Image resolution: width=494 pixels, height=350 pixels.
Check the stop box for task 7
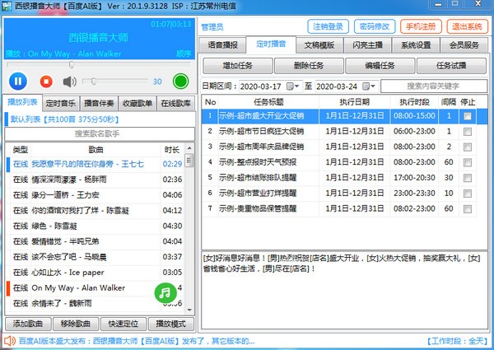point(468,210)
